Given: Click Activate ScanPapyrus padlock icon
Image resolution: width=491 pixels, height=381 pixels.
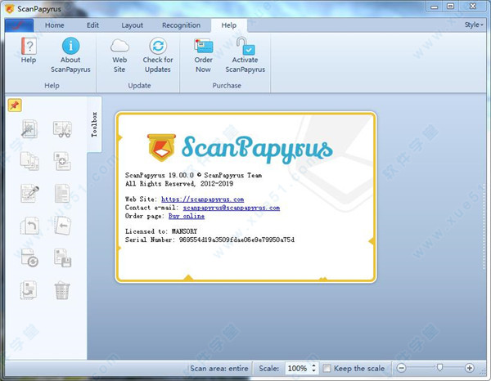Looking at the screenshot, I should pyautogui.click(x=245, y=46).
